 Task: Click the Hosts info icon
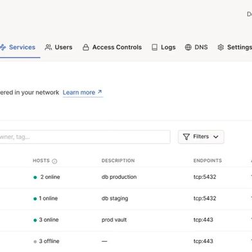coord(55,161)
